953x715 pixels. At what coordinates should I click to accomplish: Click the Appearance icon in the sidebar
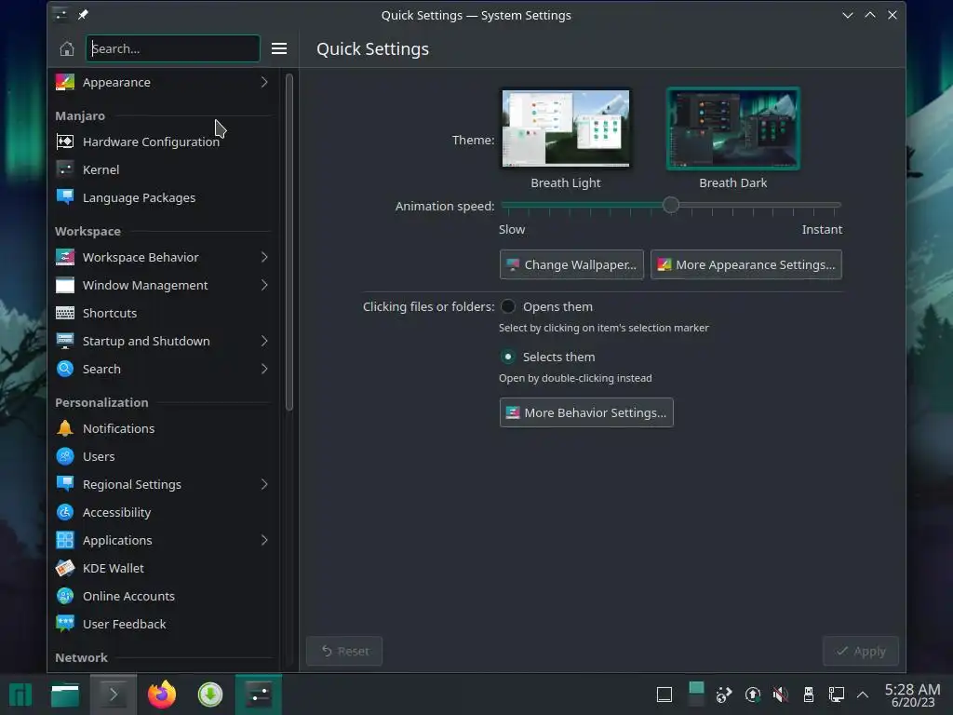tap(65, 82)
